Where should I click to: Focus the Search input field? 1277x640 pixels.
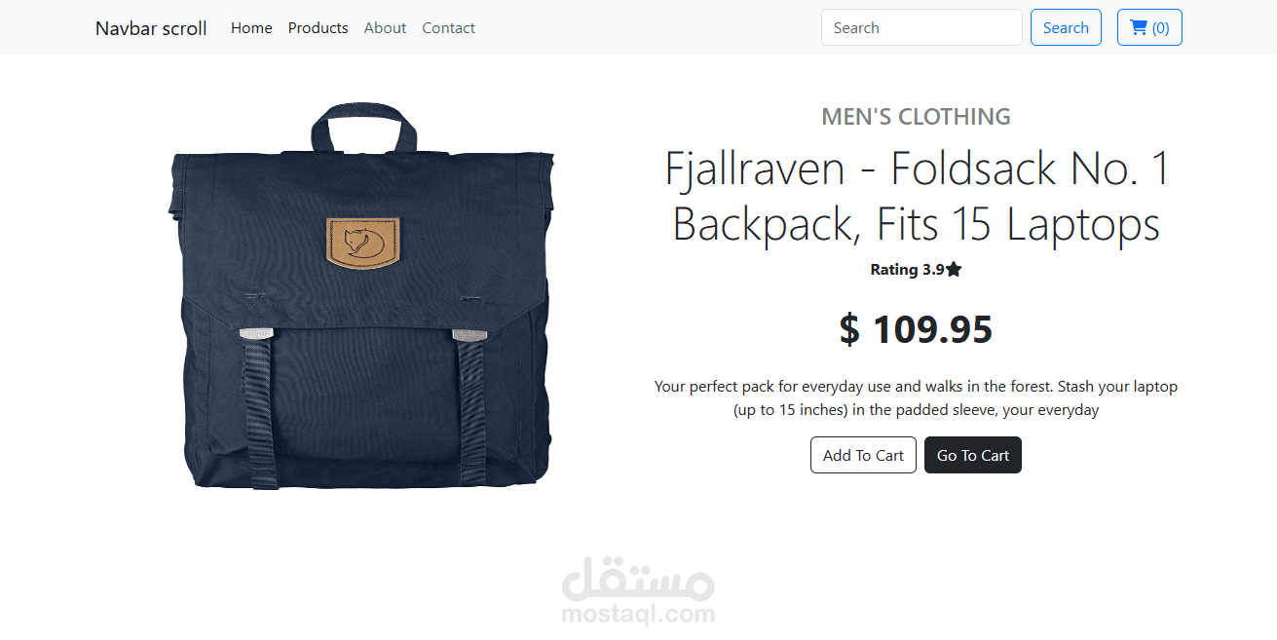[x=921, y=27]
